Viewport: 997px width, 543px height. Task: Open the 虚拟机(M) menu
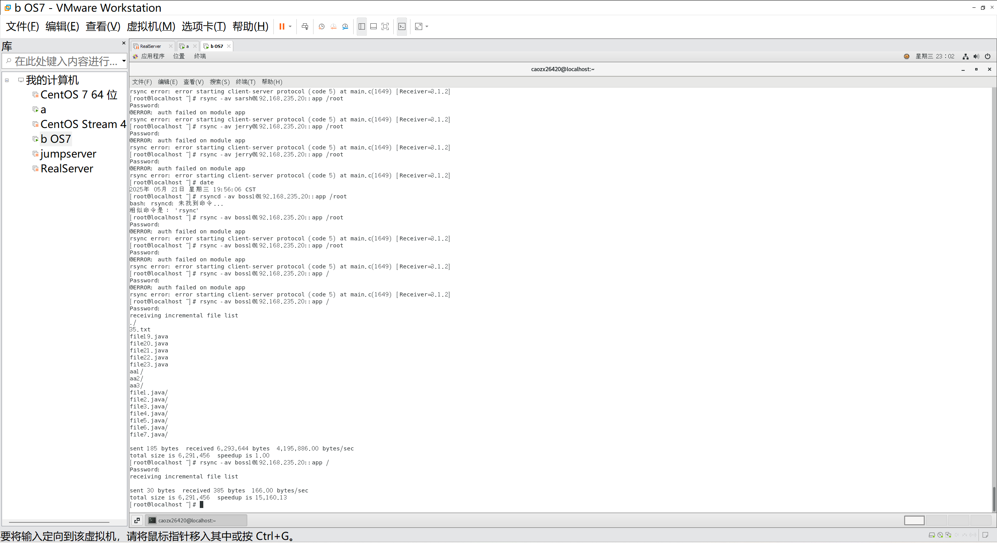(x=151, y=26)
